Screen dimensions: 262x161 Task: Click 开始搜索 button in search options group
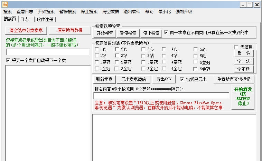pos(105,33)
